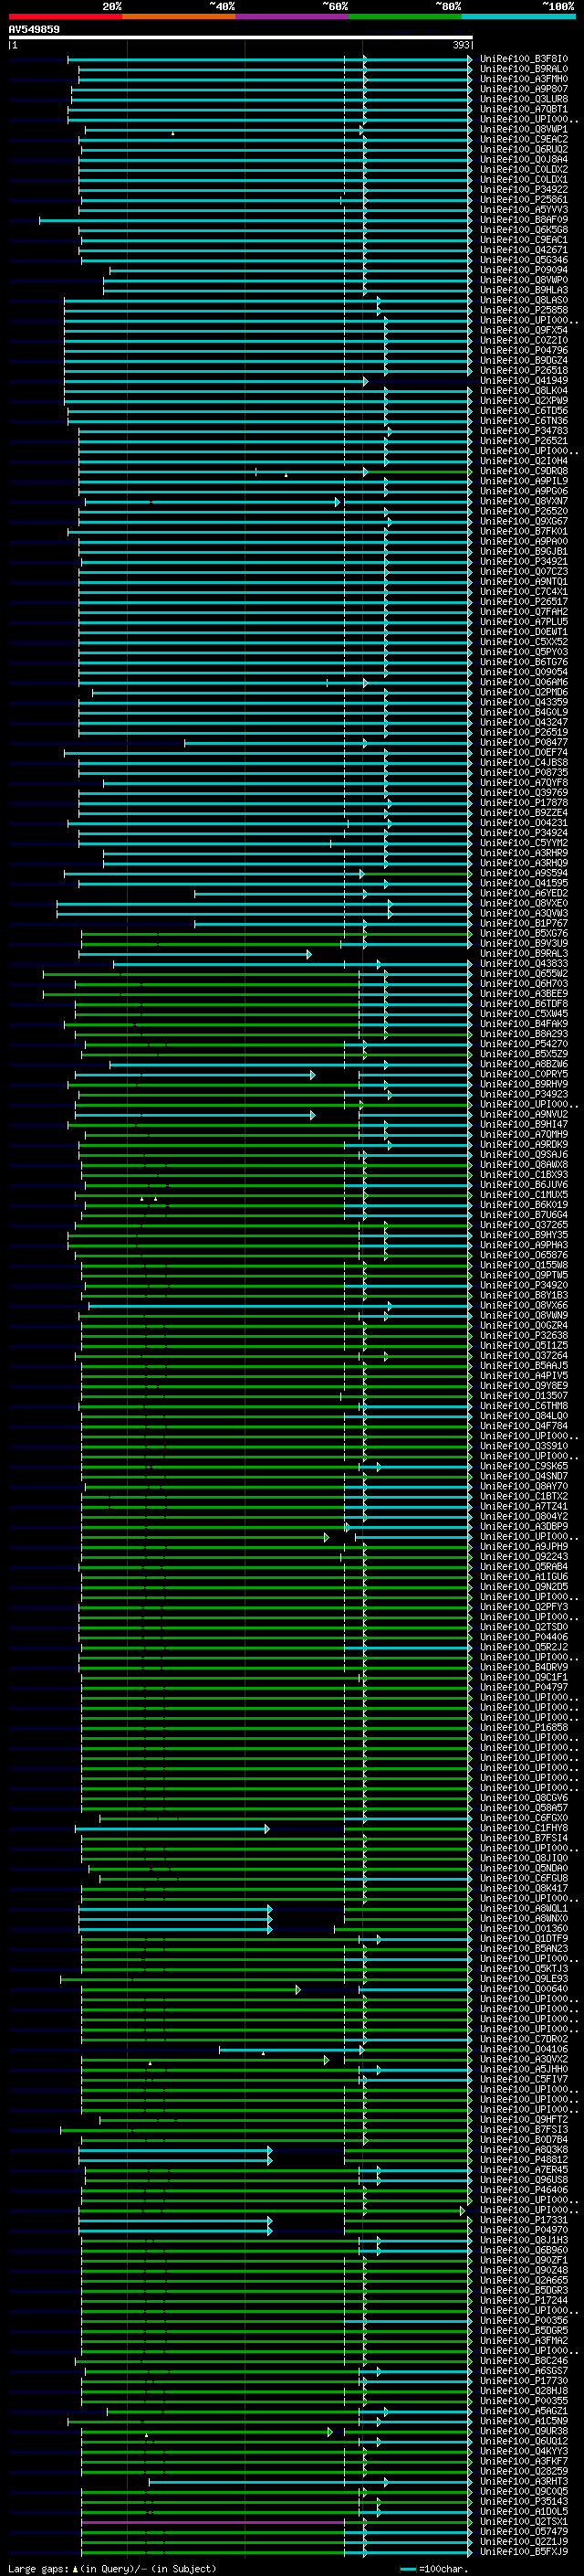Click the red segment of the identity legend
Viewport: 584px width, 2576px height.
pyautogui.click(x=65, y=16)
